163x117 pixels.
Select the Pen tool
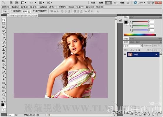tap(4, 72)
